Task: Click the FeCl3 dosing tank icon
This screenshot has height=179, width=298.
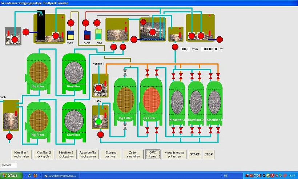Action: (87, 35)
